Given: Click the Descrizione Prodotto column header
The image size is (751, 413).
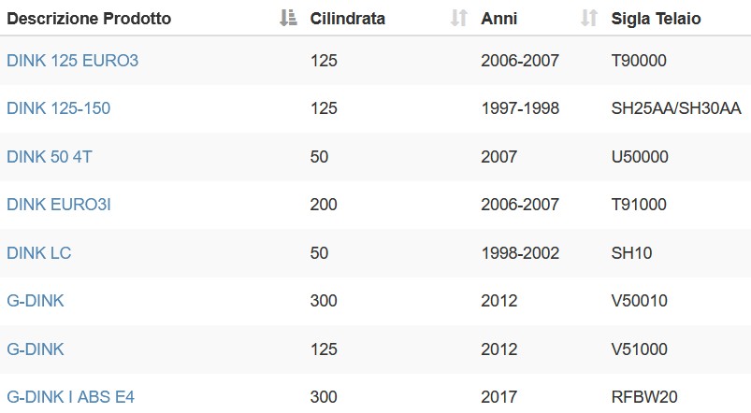Looking at the screenshot, I should (x=89, y=19).
